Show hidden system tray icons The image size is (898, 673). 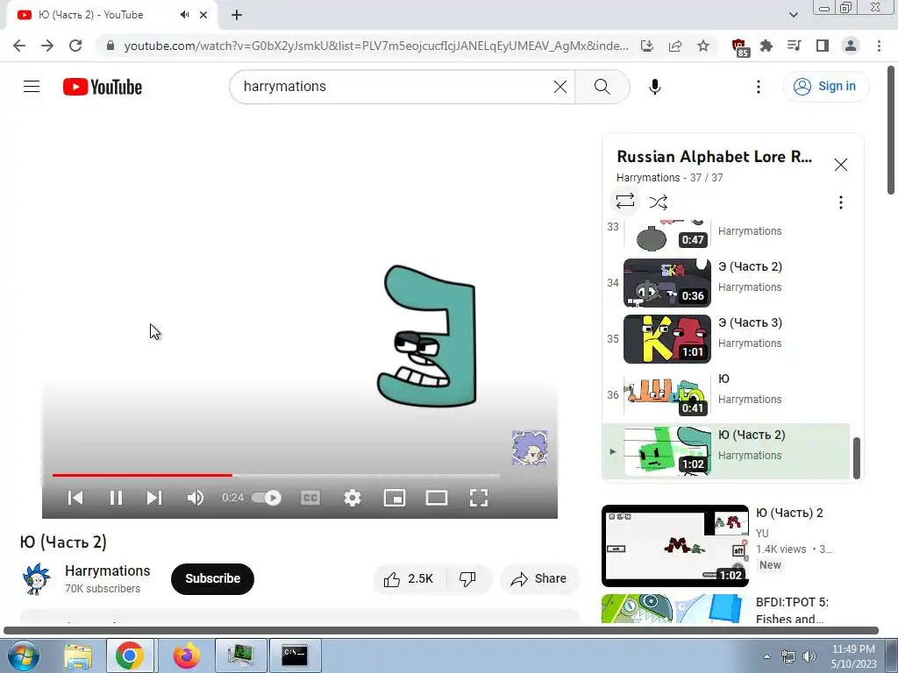click(x=766, y=656)
